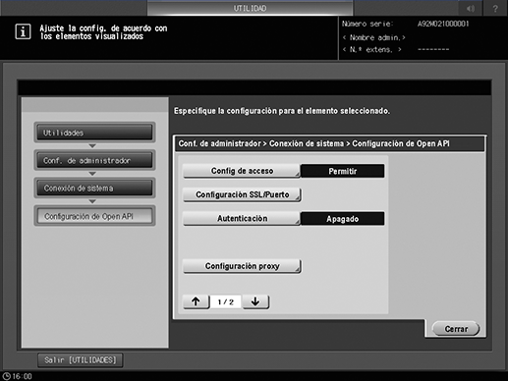Tap the speaker volume icon
Image resolution: width=508 pixels, height=381 pixels.
pyautogui.click(x=471, y=9)
